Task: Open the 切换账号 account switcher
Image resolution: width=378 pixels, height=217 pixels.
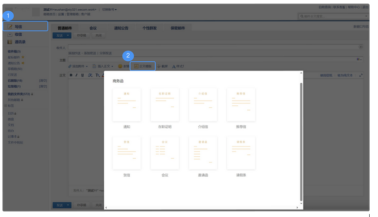Action: (x=109, y=10)
